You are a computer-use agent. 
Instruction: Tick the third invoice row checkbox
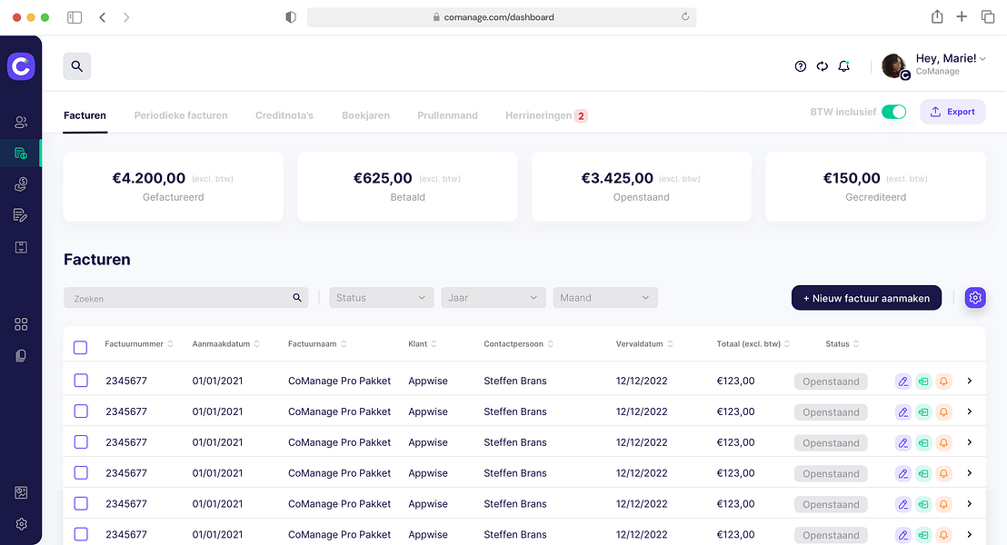[81, 441]
